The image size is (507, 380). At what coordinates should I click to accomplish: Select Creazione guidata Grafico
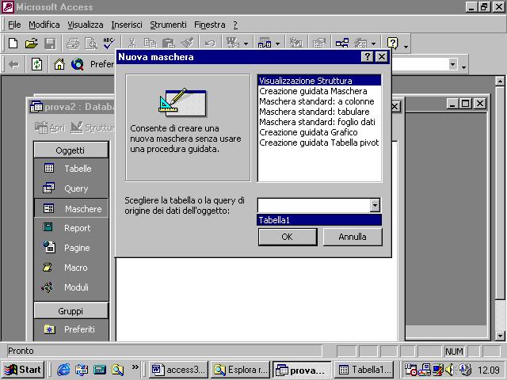pyautogui.click(x=319, y=132)
